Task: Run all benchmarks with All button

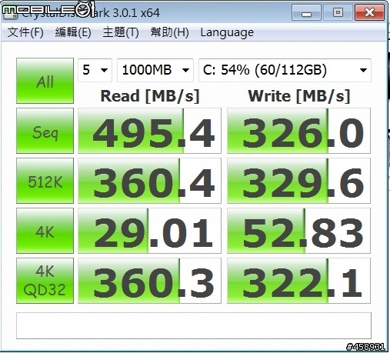Action: coord(45,81)
